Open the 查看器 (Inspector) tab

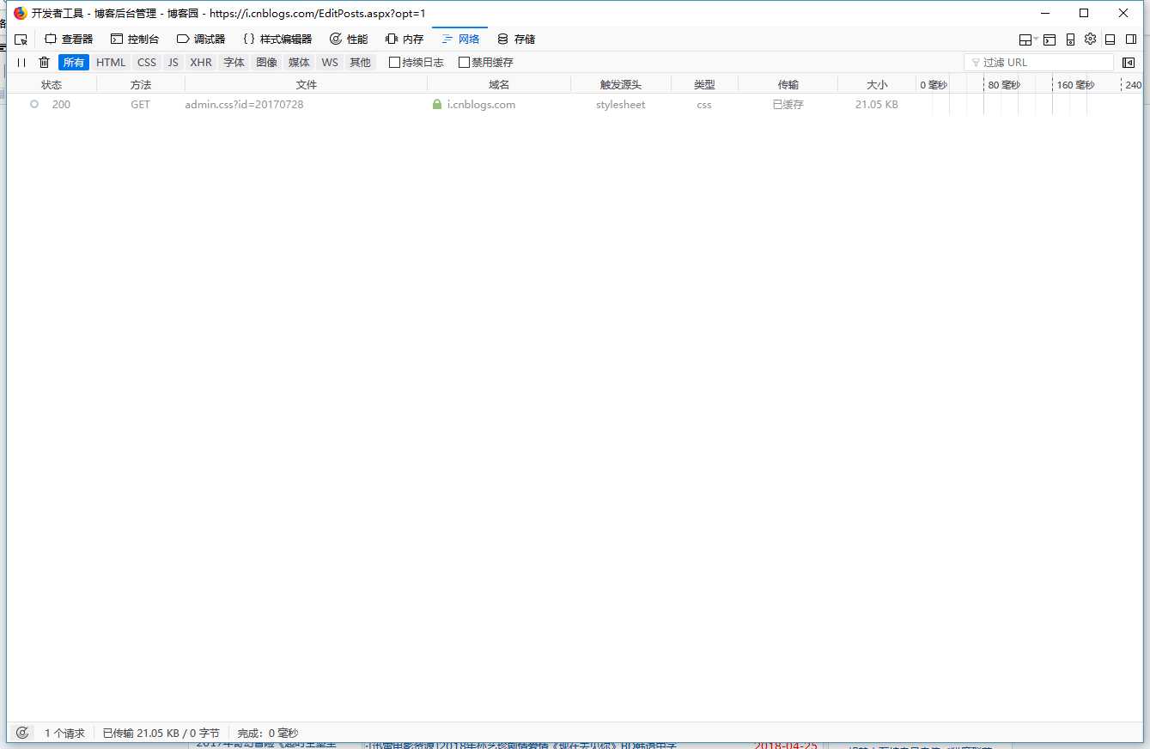69,40
